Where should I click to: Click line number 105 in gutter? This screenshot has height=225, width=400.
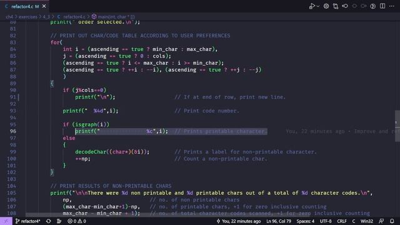coord(12,193)
